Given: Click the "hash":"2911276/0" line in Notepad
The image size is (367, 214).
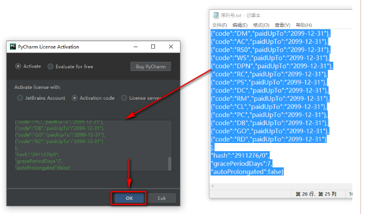Looking at the screenshot, I should click(x=240, y=155).
